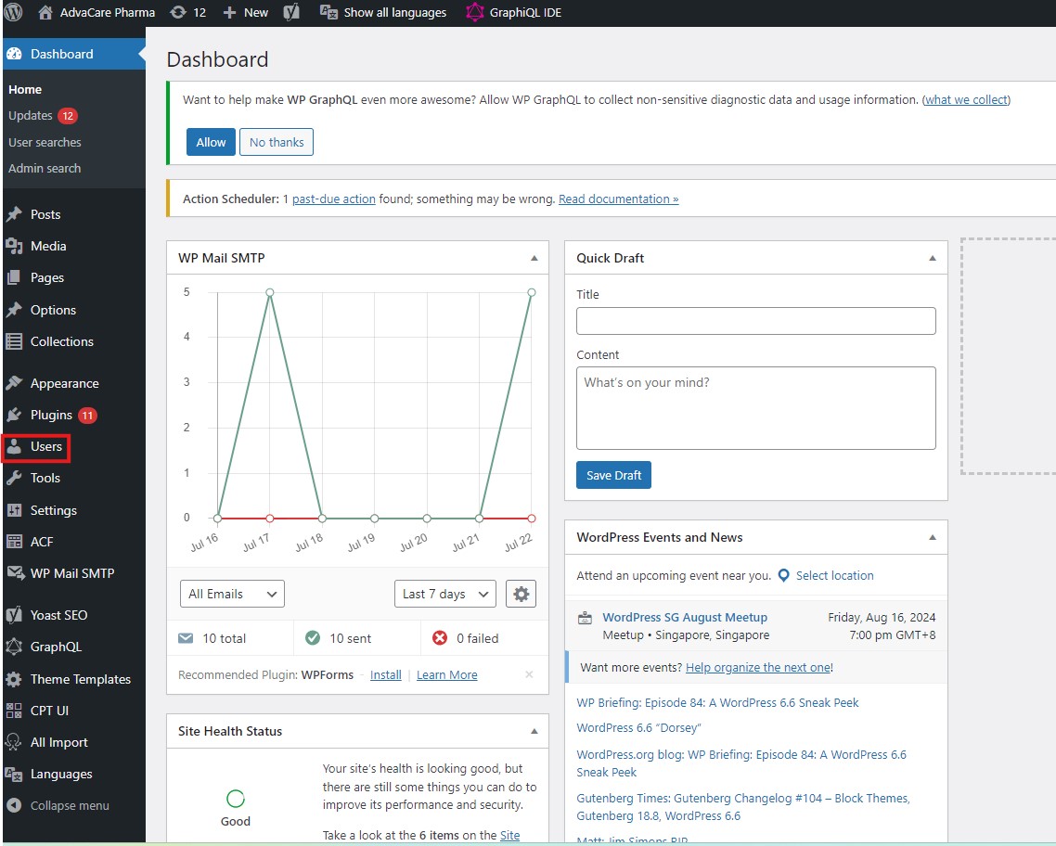Click the Collections list icon

[14, 341]
